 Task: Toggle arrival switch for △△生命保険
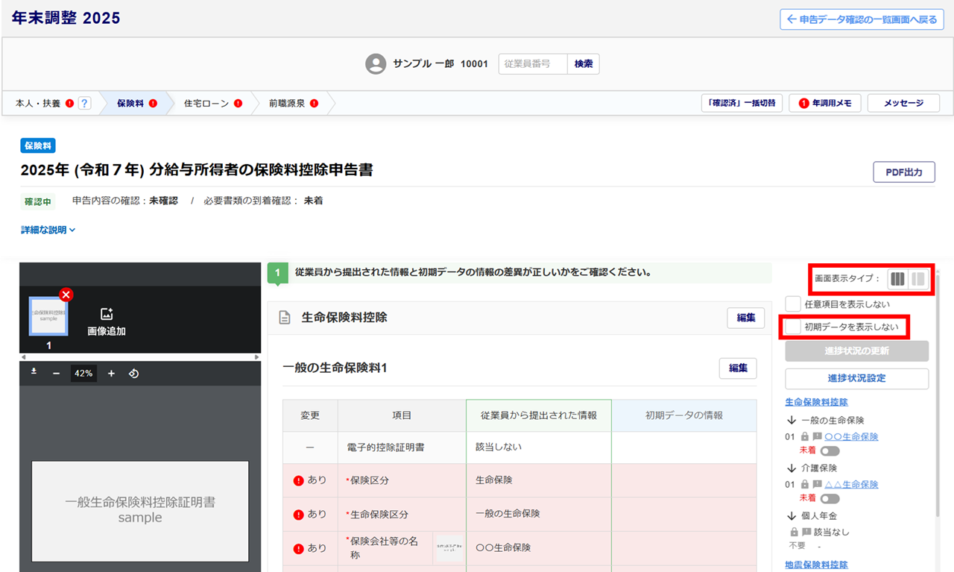click(830, 499)
